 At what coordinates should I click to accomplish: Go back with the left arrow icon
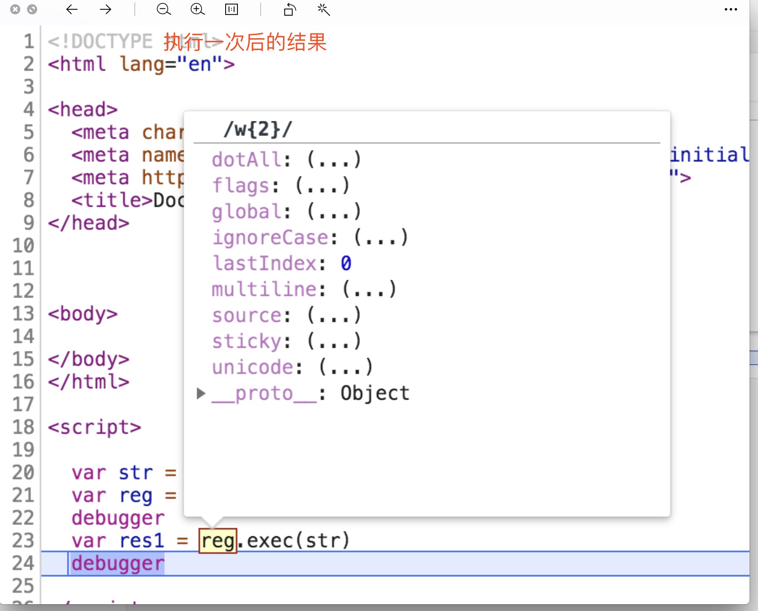[x=72, y=9]
